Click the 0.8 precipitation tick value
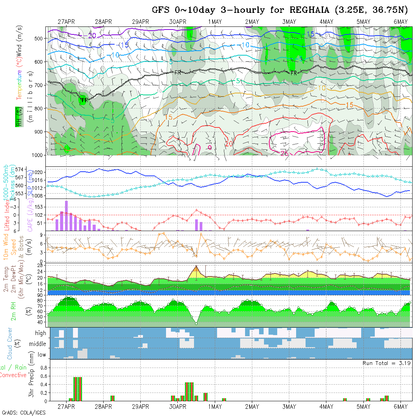Image resolution: width=416 pixels, height=416 pixels. point(44,368)
